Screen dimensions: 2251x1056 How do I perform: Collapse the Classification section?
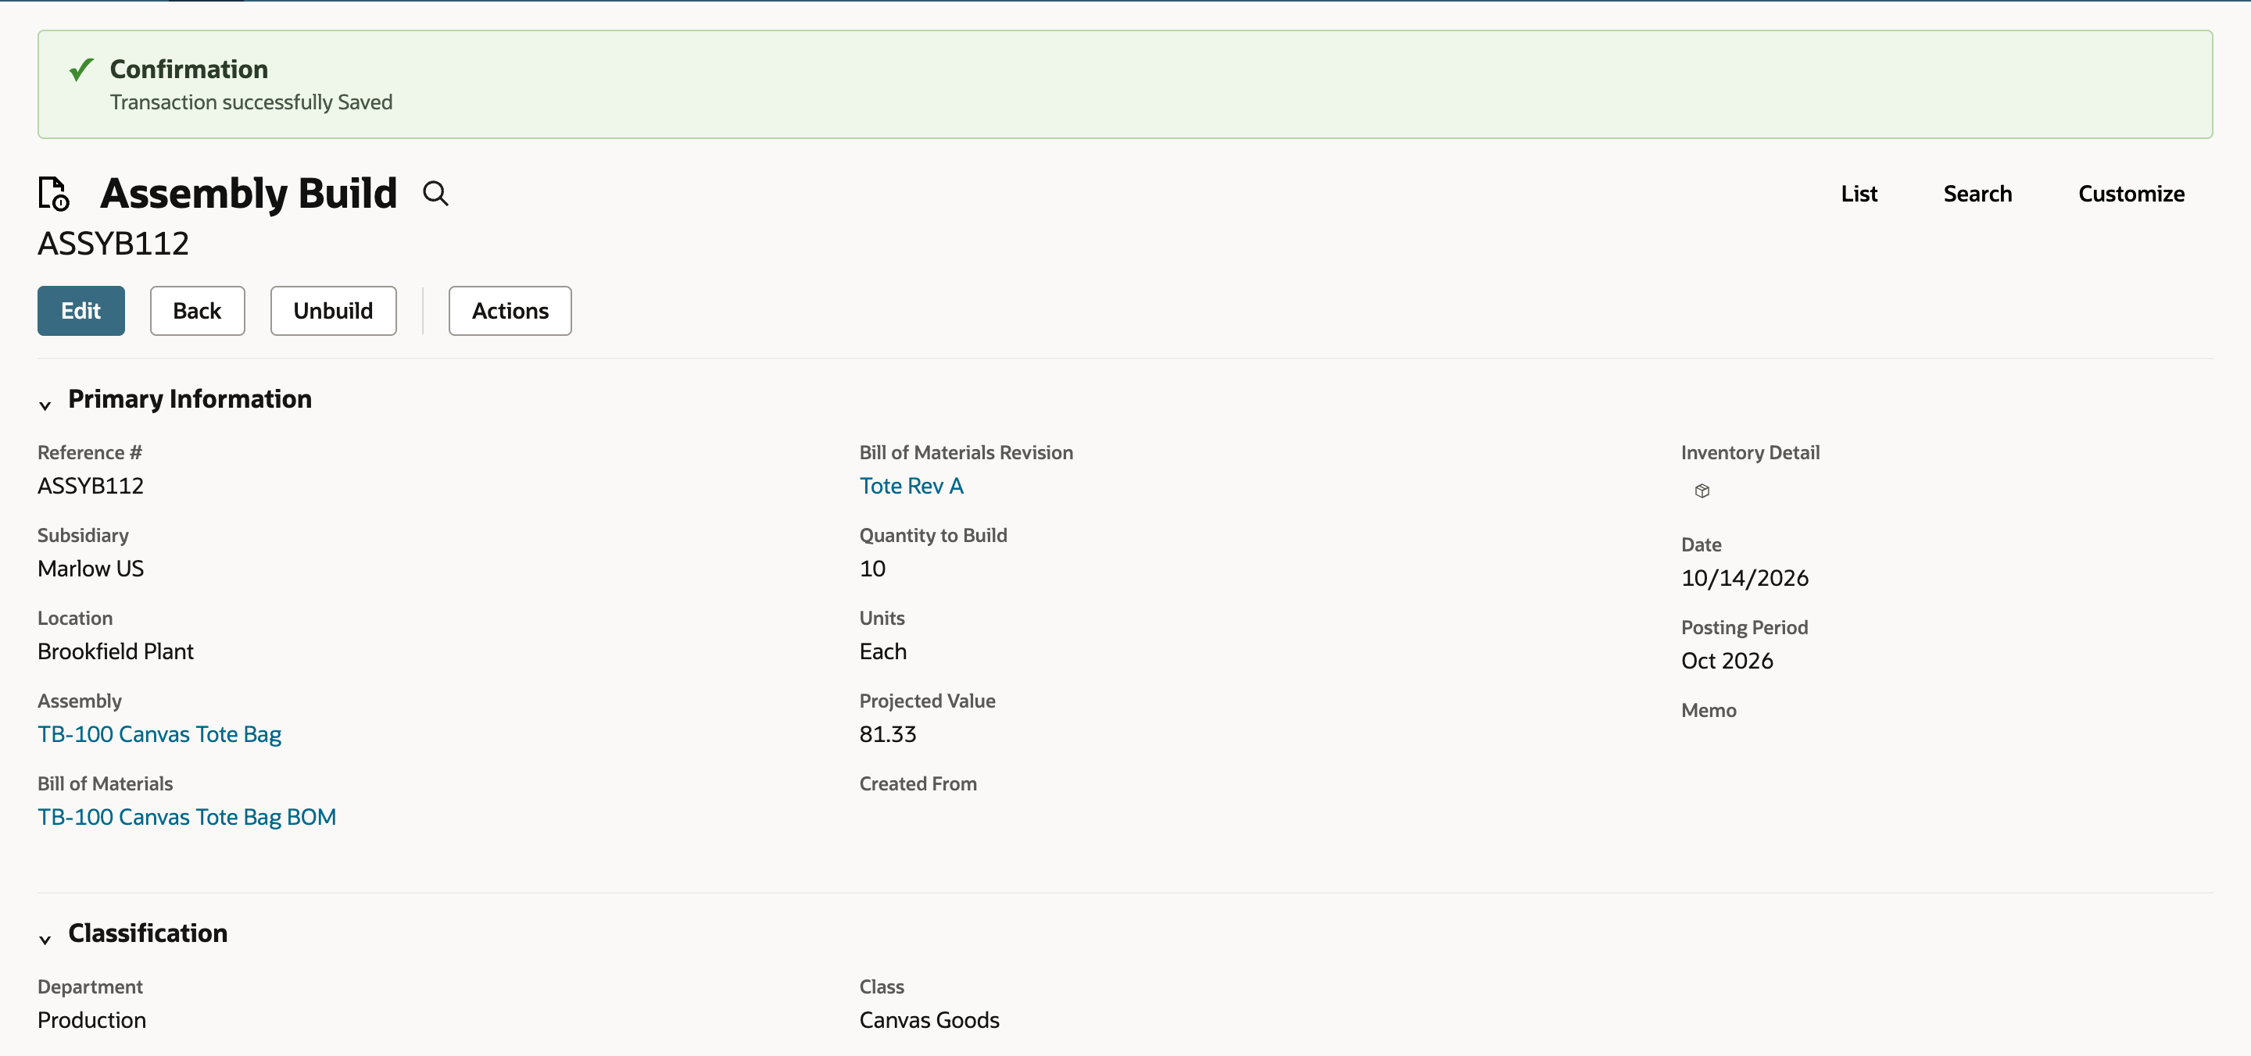click(x=45, y=939)
